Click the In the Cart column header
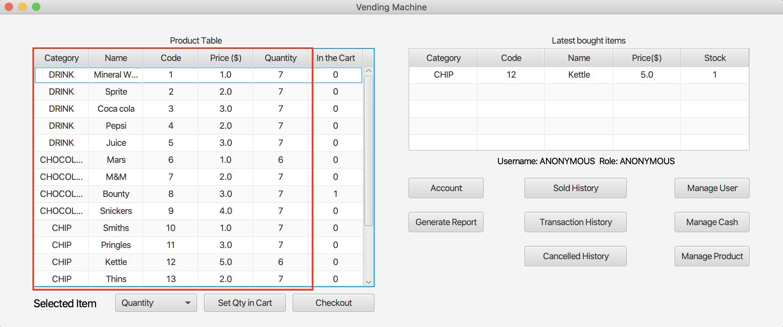The height and width of the screenshot is (327, 783). [335, 58]
